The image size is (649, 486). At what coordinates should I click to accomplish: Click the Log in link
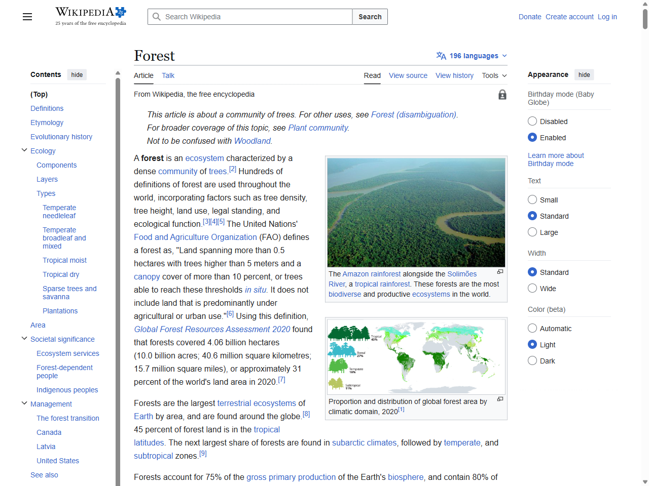click(607, 17)
